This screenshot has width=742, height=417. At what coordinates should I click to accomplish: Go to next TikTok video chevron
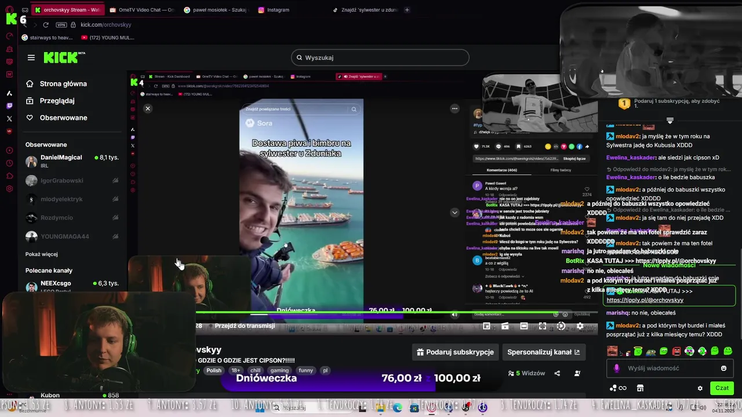pos(454,213)
